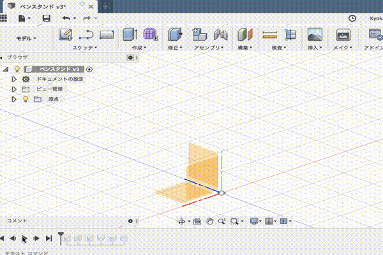Select the Create Form tool

(151, 34)
